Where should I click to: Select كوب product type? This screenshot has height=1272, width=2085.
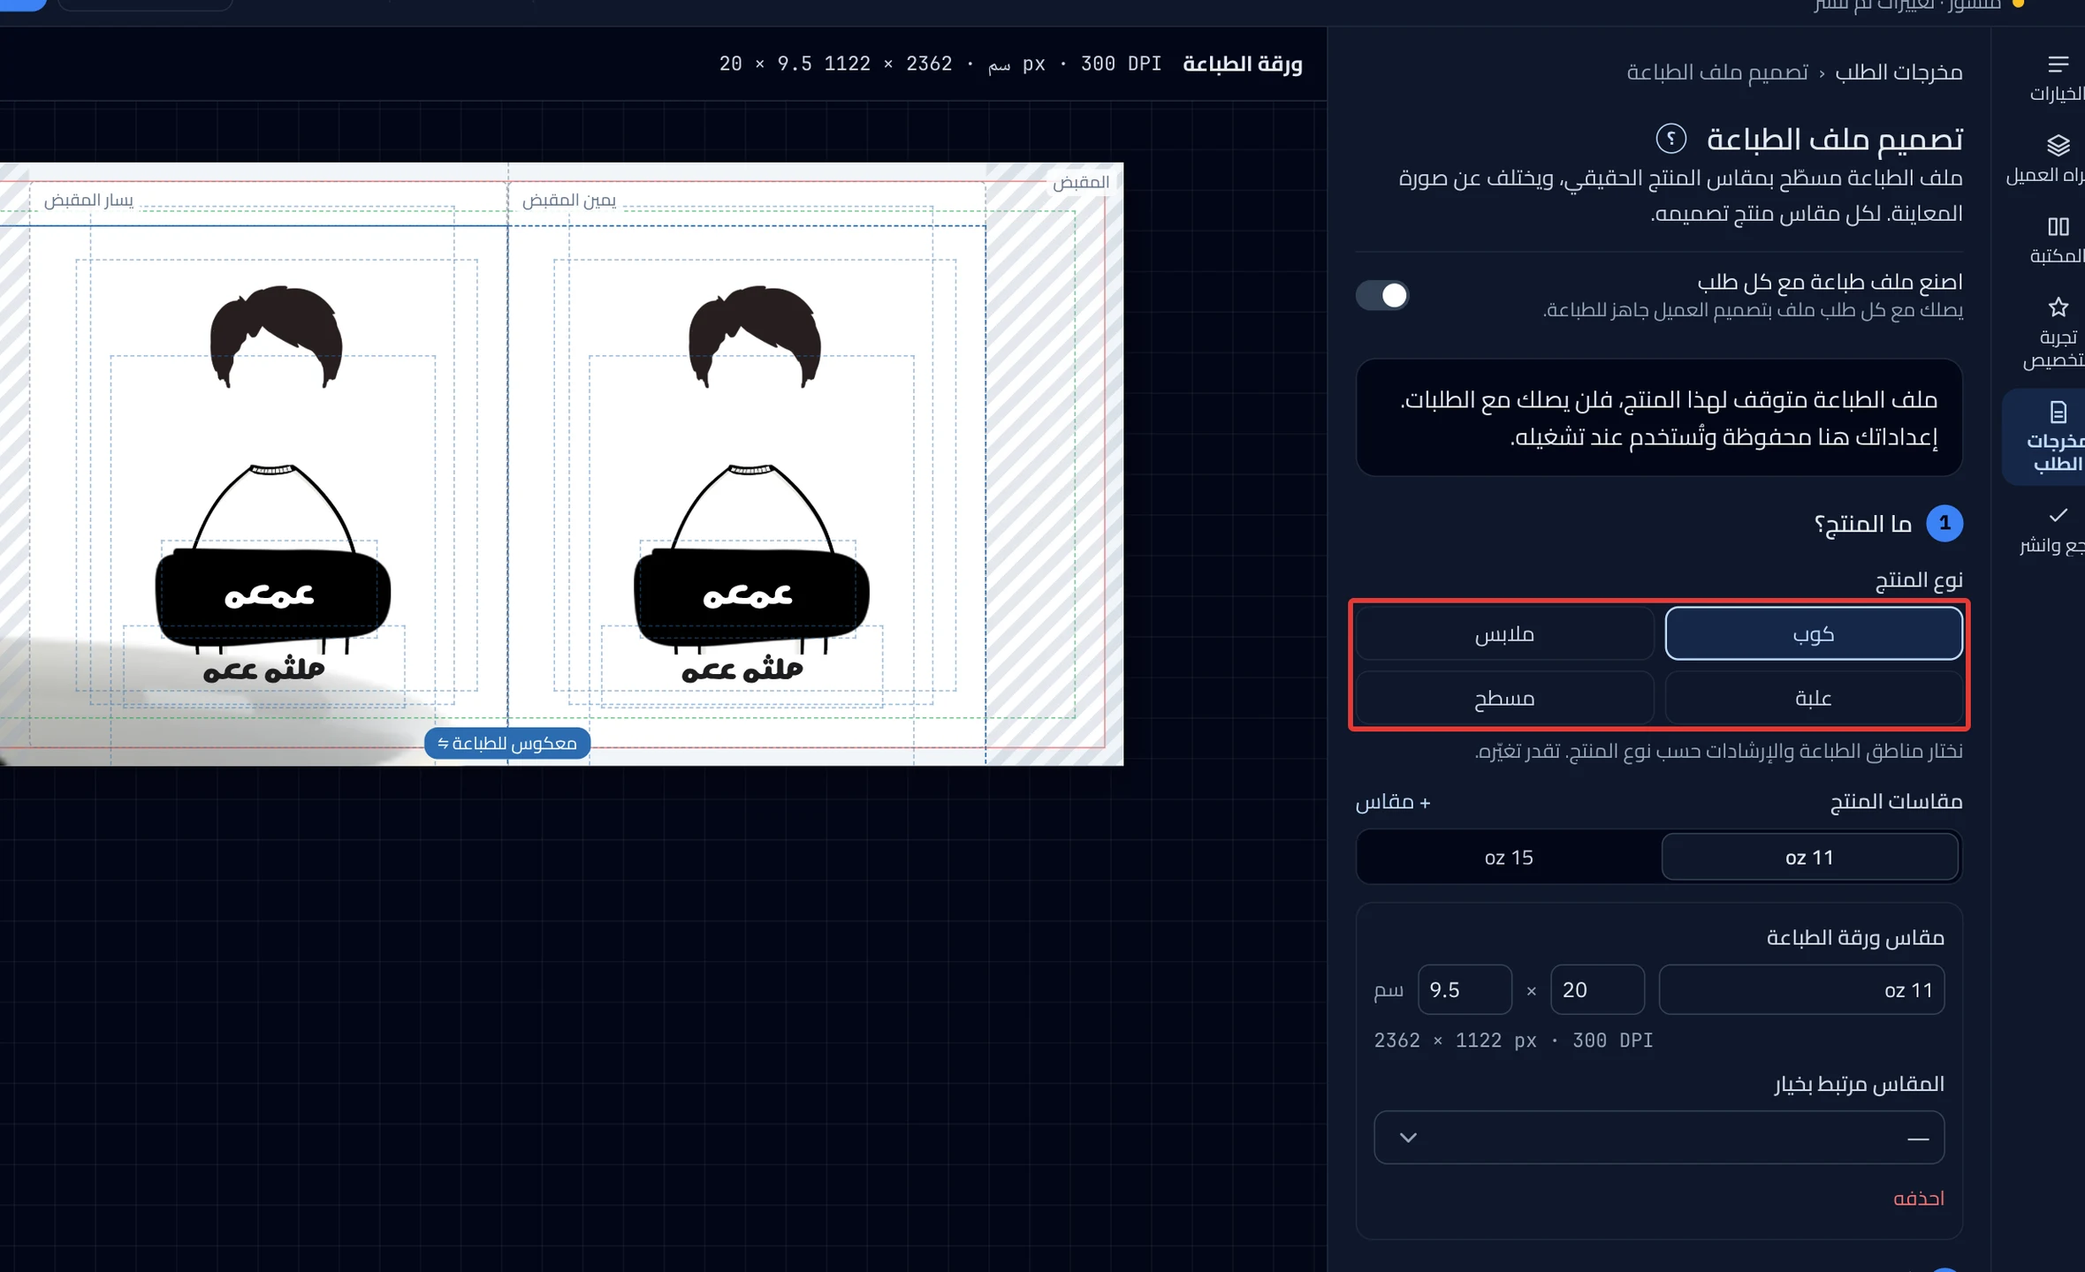[x=1814, y=633]
